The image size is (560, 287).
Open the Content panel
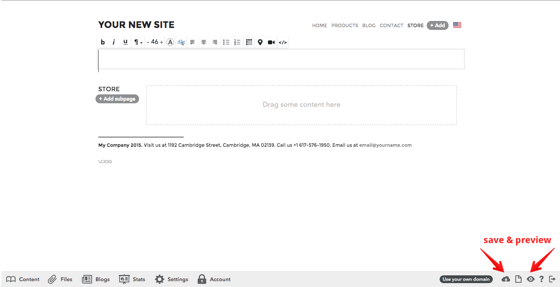23,279
